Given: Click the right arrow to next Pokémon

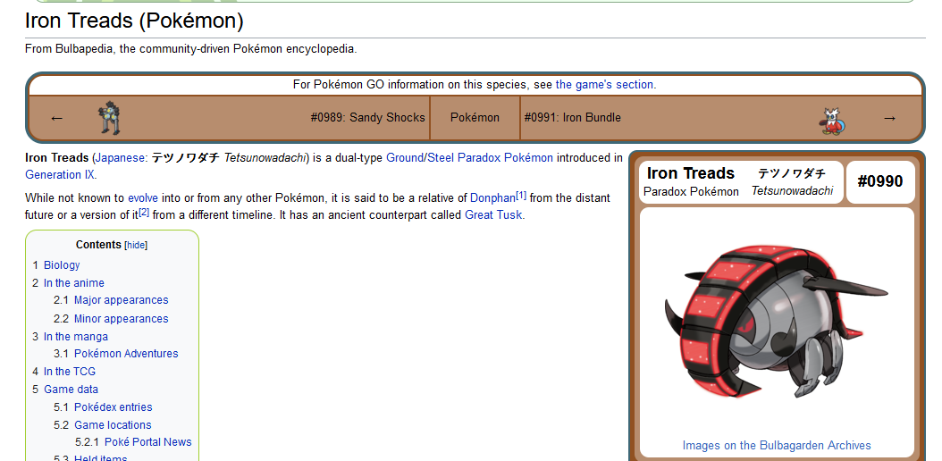Looking at the screenshot, I should point(888,118).
